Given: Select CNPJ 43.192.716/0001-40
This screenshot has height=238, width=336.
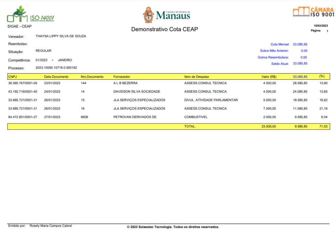Looking at the screenshot, I should tap(23, 92).
